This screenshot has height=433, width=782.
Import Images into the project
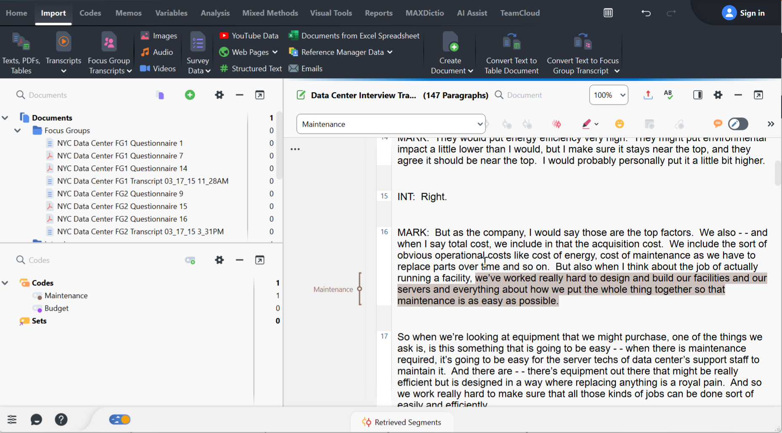point(159,36)
